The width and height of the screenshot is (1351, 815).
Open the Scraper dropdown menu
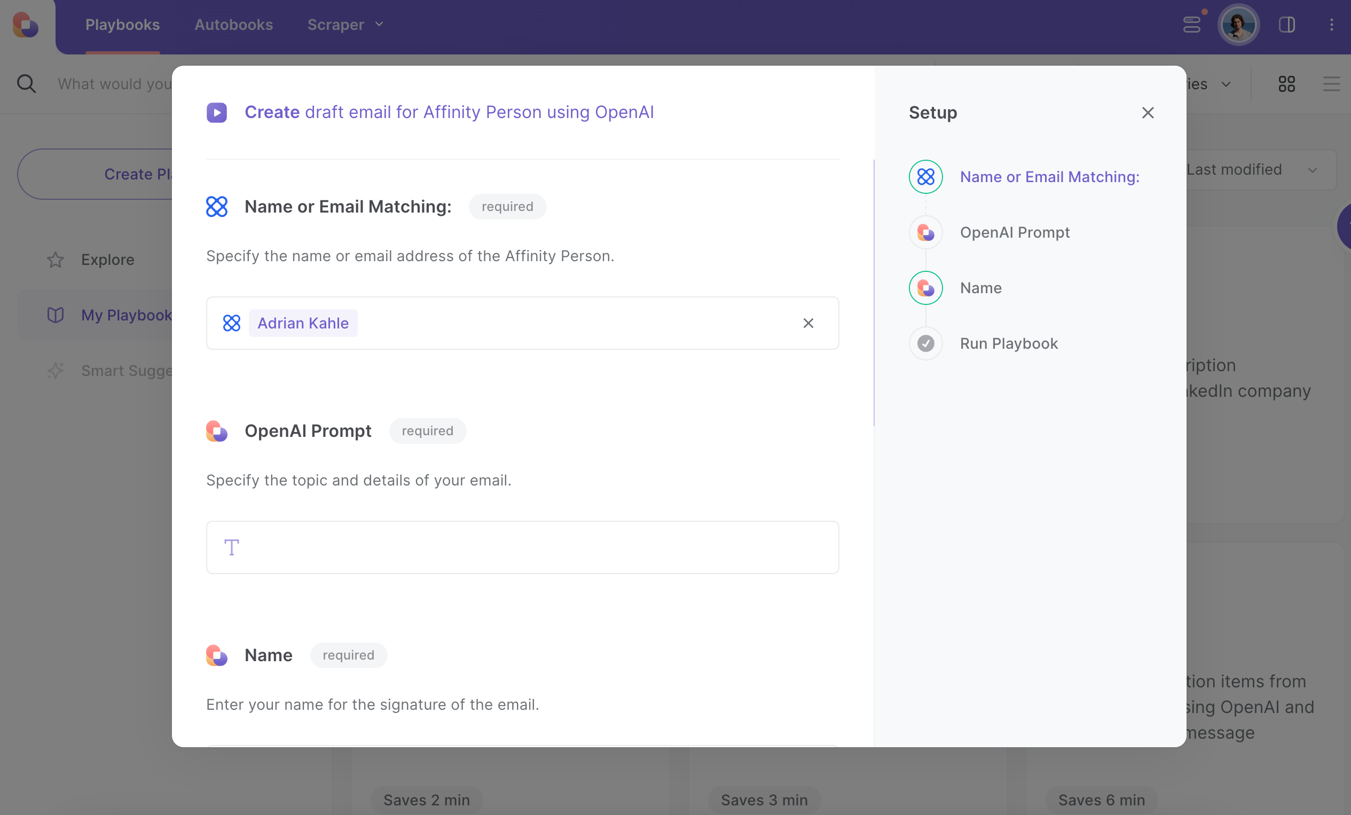345,25
